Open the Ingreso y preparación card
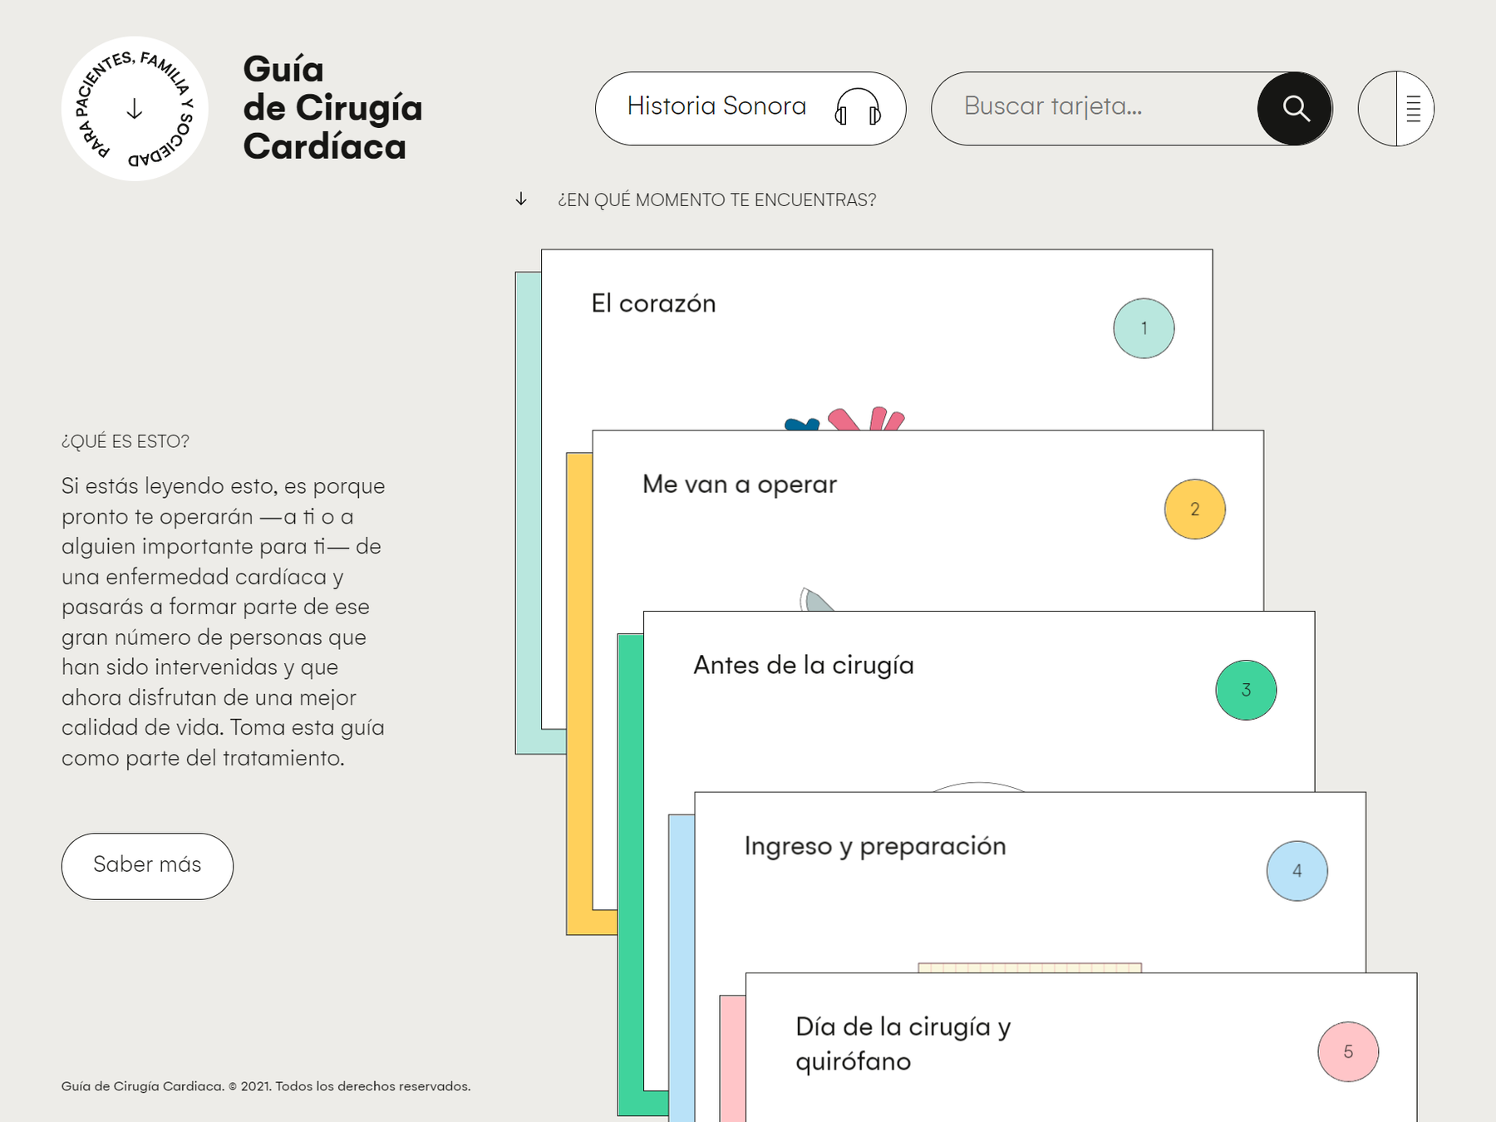The width and height of the screenshot is (1496, 1122). pos(874,846)
